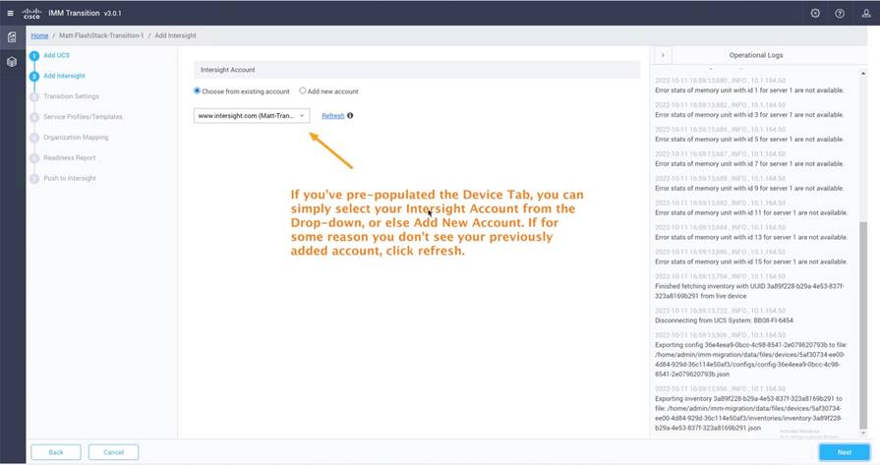Go to Add UCS step
Image resolution: width=880 pixels, height=465 pixels.
(56, 55)
